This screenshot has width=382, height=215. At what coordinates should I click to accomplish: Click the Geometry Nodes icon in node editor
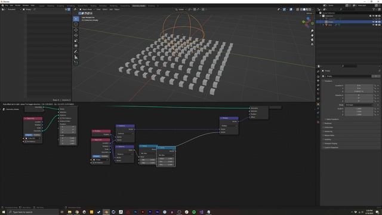4,109
